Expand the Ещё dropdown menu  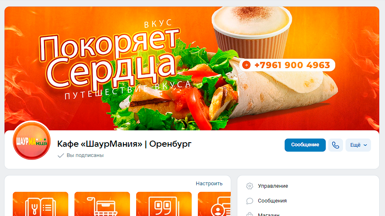click(x=358, y=145)
